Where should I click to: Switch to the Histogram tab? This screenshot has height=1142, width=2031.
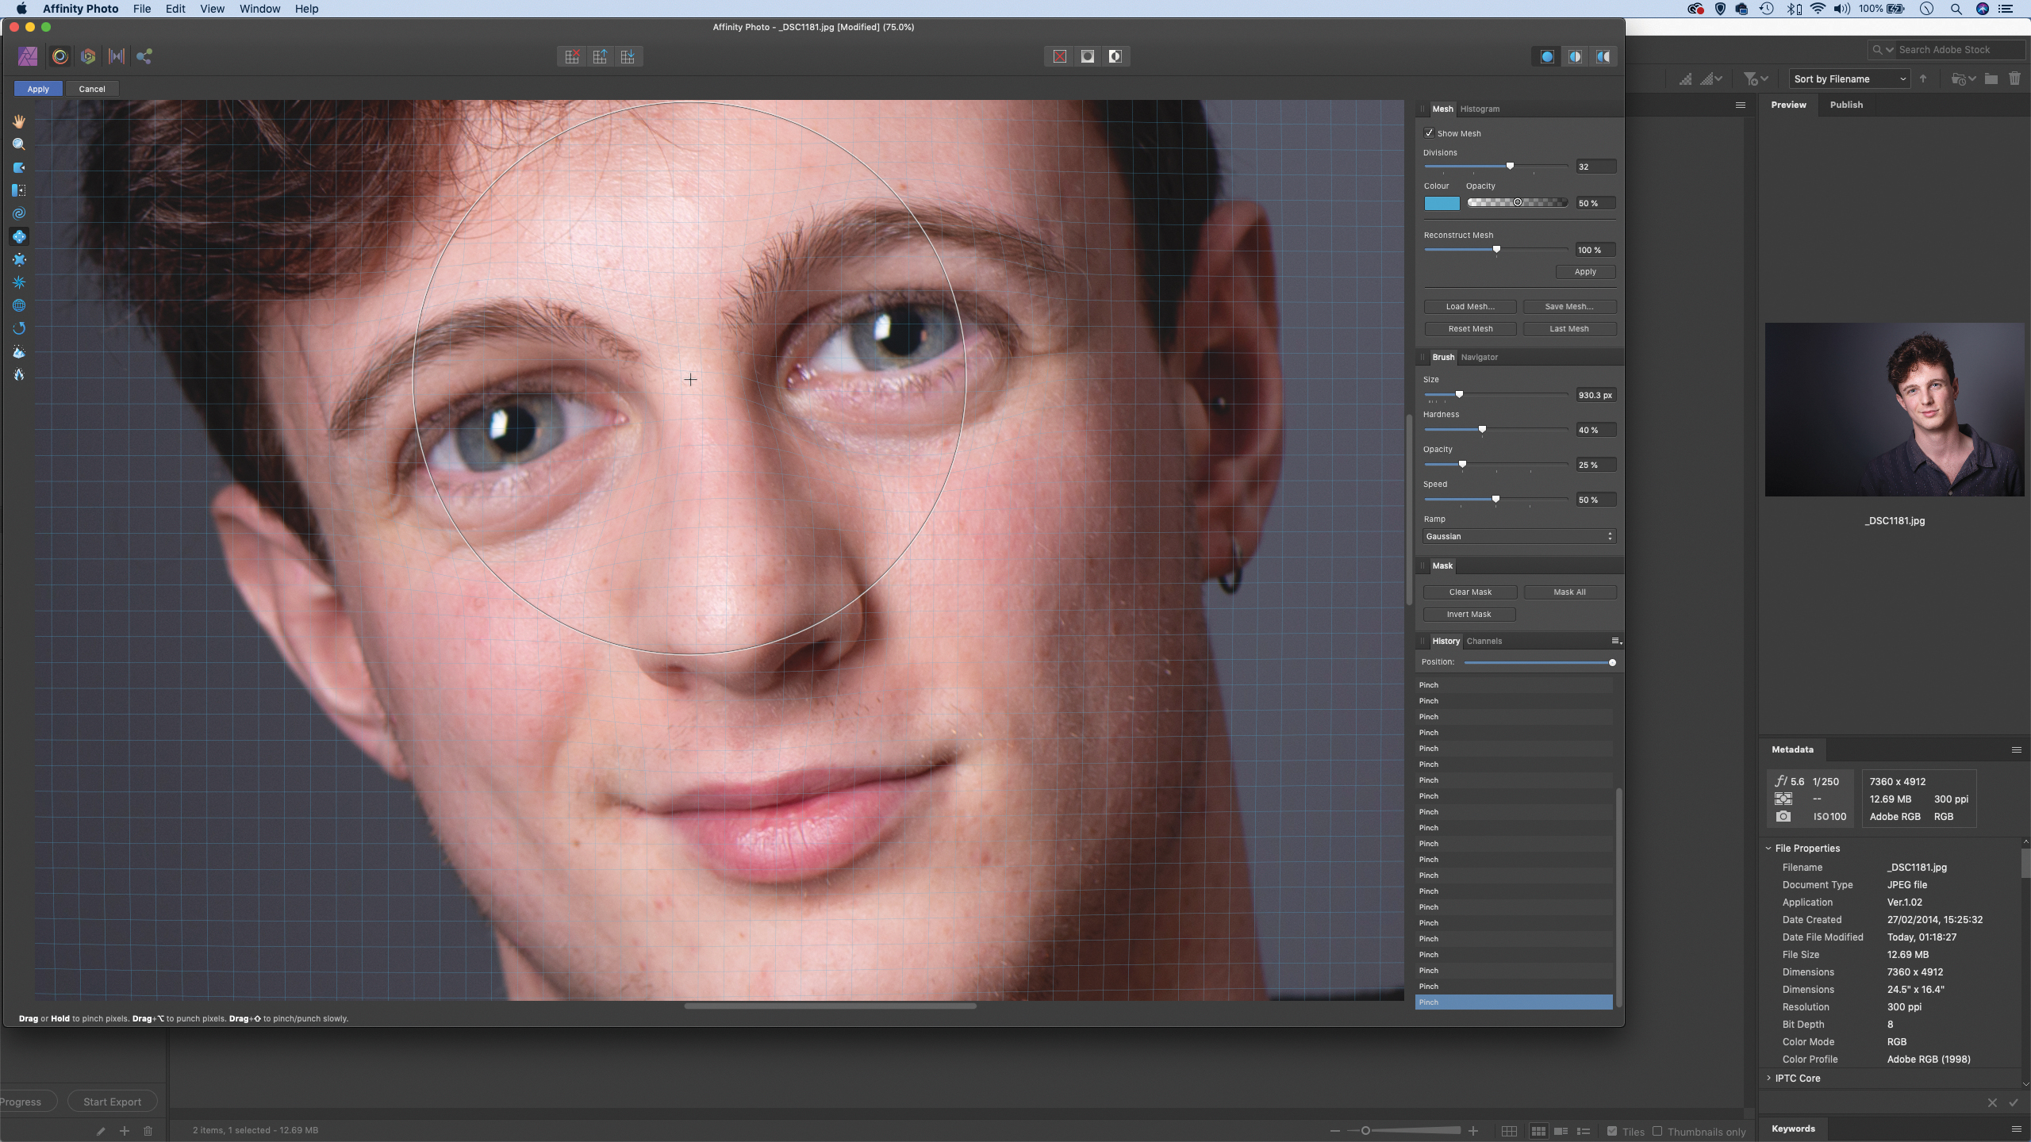click(x=1479, y=109)
